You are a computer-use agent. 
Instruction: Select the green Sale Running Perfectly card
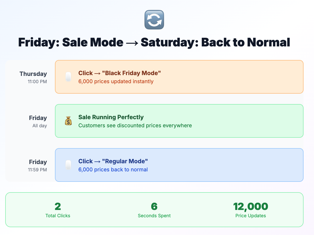[179, 121]
